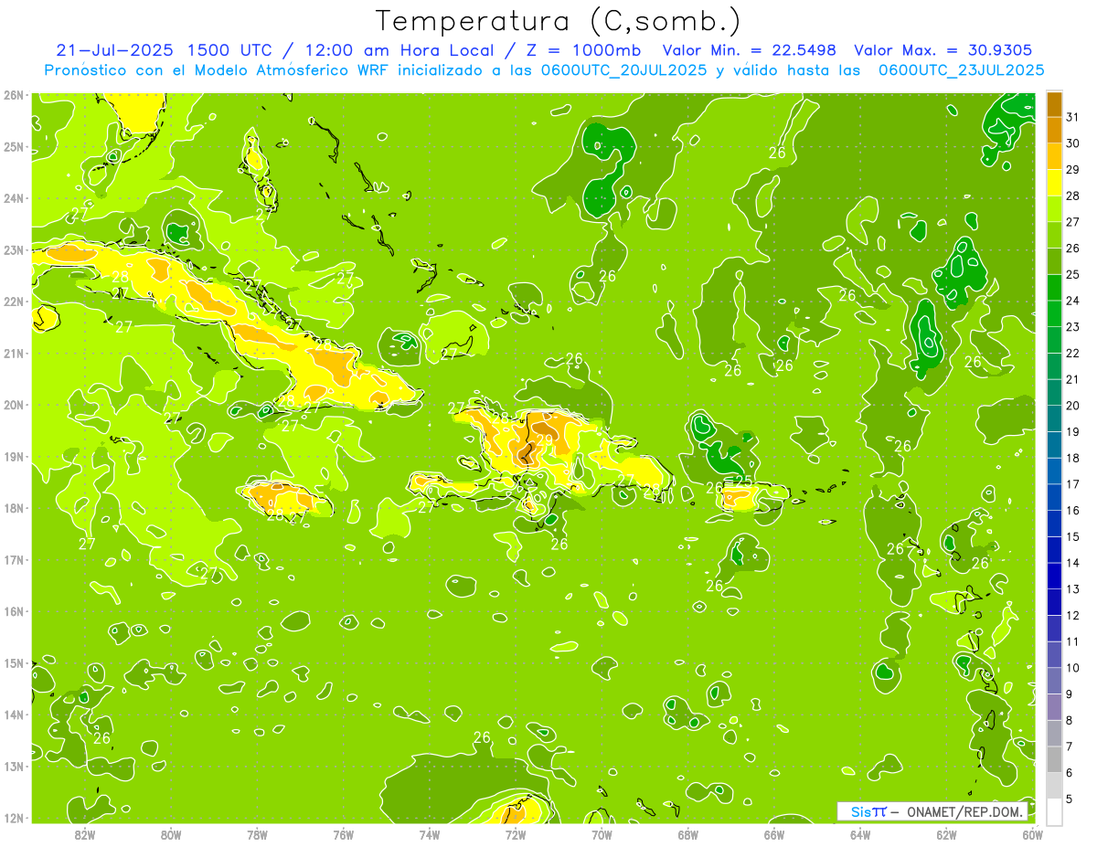Select the 'Valor Max. = 30.9305' text
The width and height of the screenshot is (1097, 847).
click(x=943, y=50)
